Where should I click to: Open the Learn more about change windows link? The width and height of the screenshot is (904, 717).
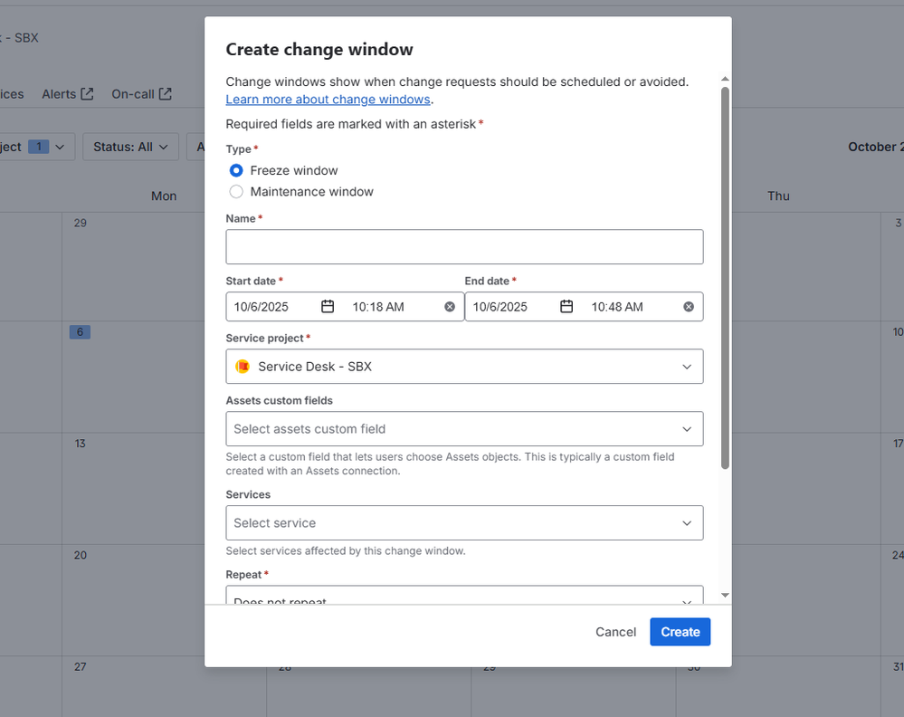pos(327,99)
